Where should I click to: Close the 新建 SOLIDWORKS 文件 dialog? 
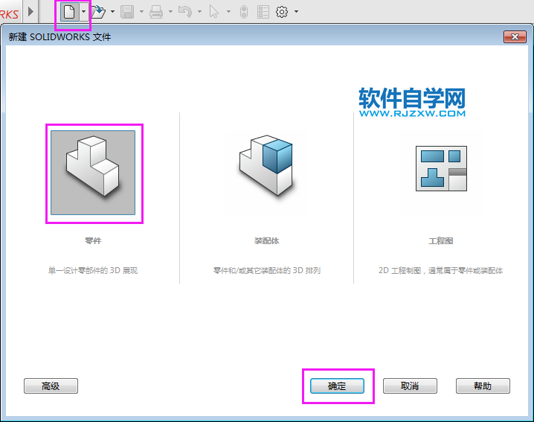[x=515, y=36]
